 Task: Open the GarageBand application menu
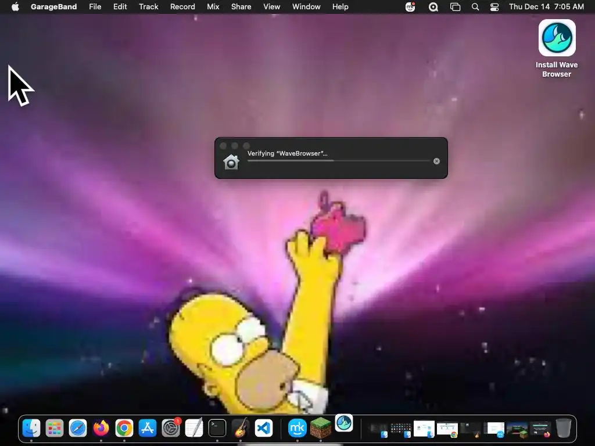[53, 7]
